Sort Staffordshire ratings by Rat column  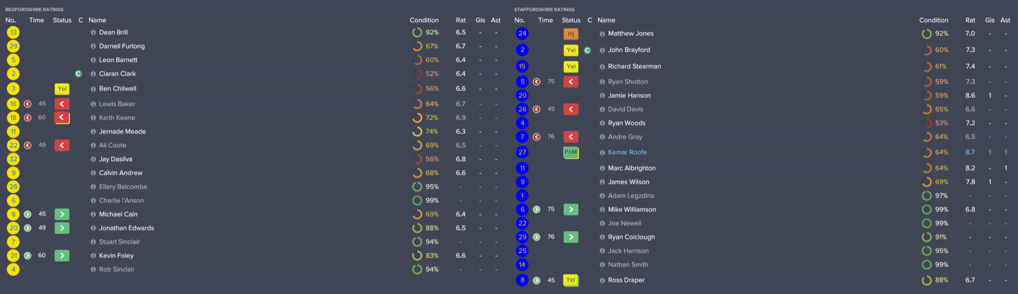pos(970,20)
